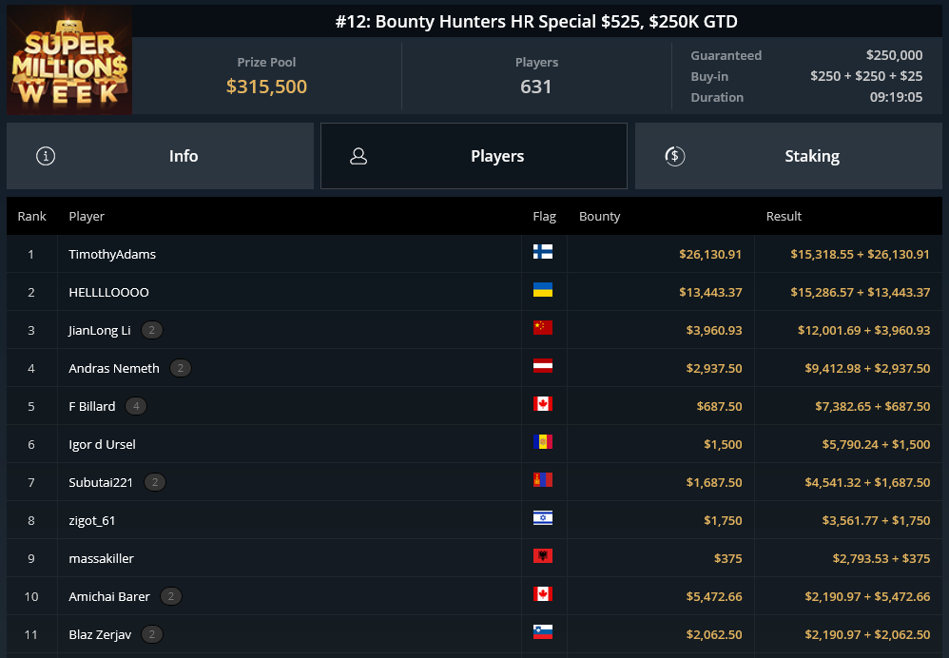
Task: Open the Info tab
Action: [x=161, y=156]
